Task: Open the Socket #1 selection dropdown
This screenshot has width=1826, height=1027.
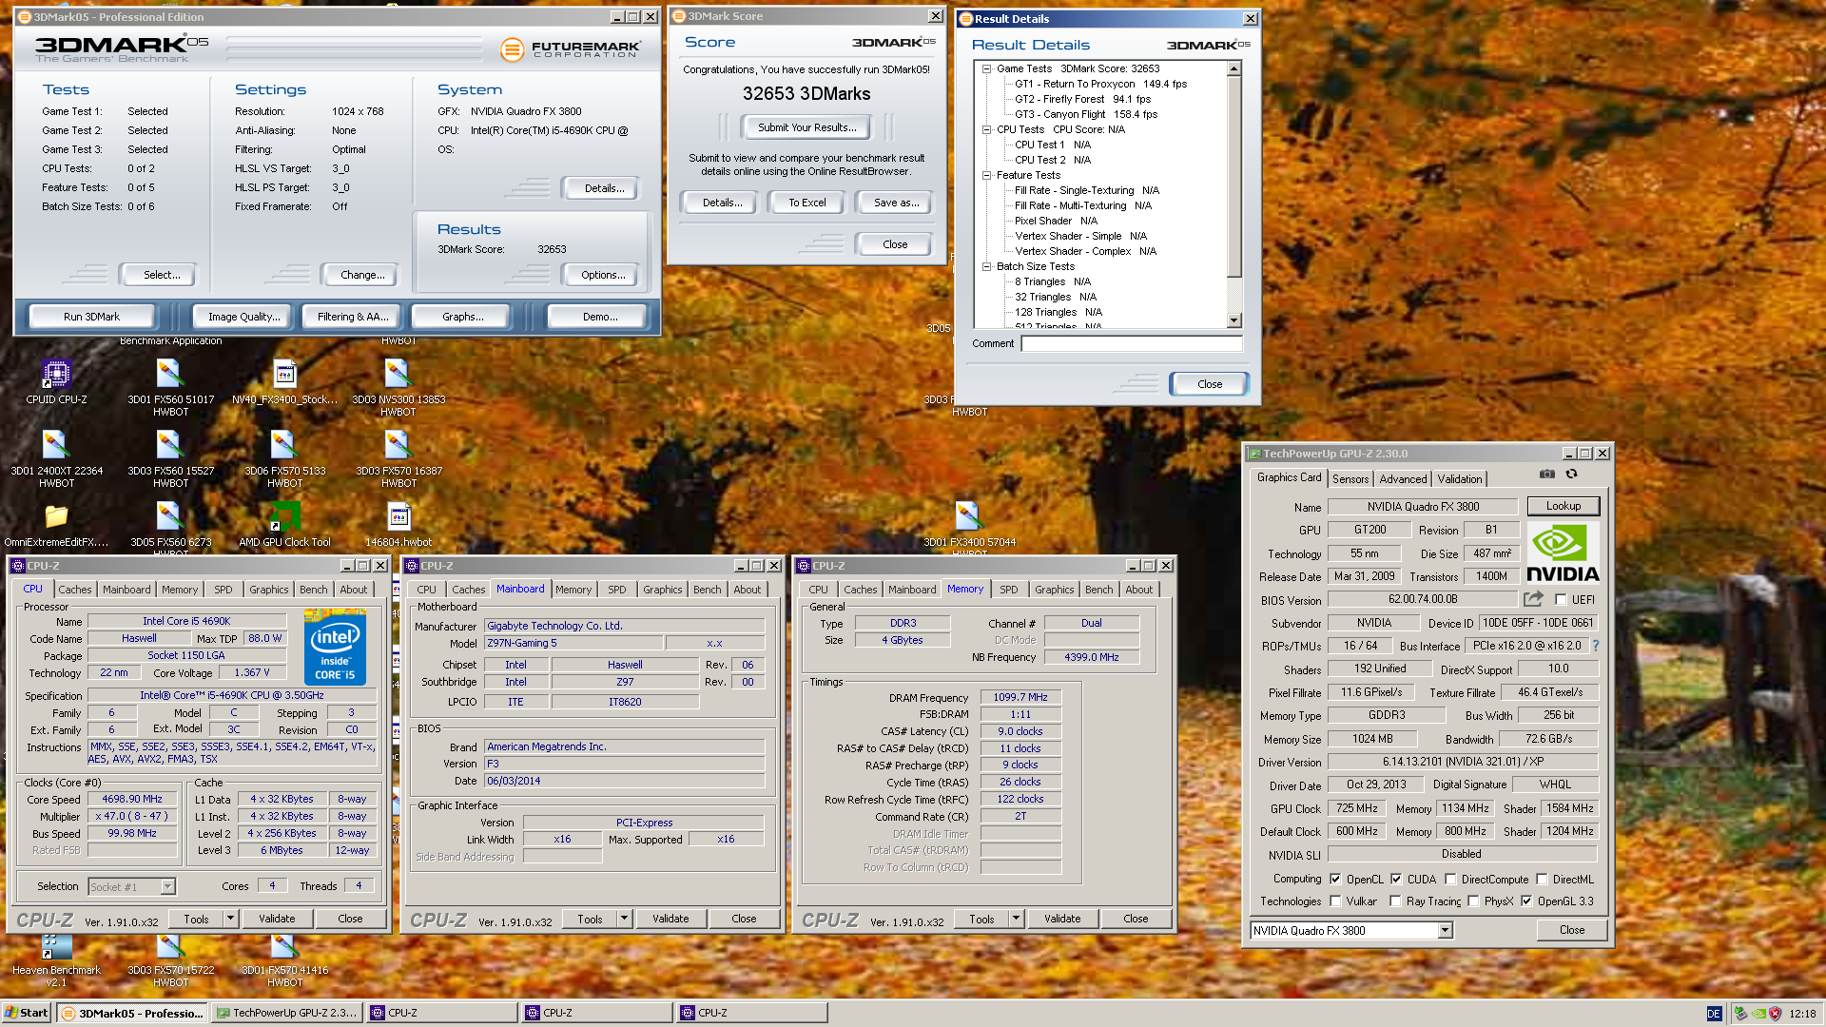Action: pyautogui.click(x=167, y=886)
